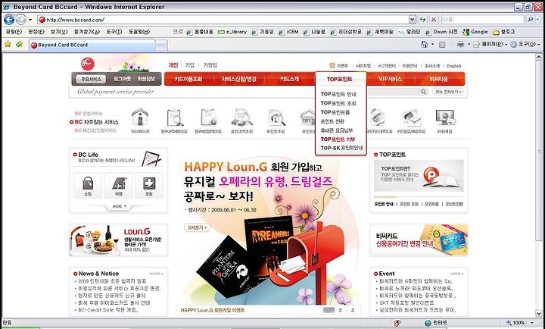This screenshot has width=545, height=329.
Task: Select 포인트 전환 from the dropdown menu
Action: tap(332, 121)
